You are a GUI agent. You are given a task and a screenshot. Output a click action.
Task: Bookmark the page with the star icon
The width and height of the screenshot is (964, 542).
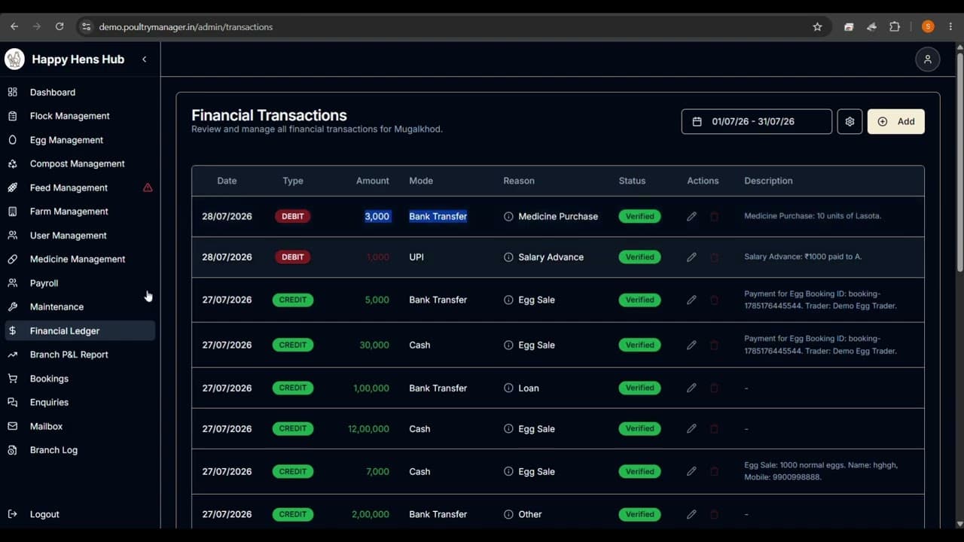point(817,26)
